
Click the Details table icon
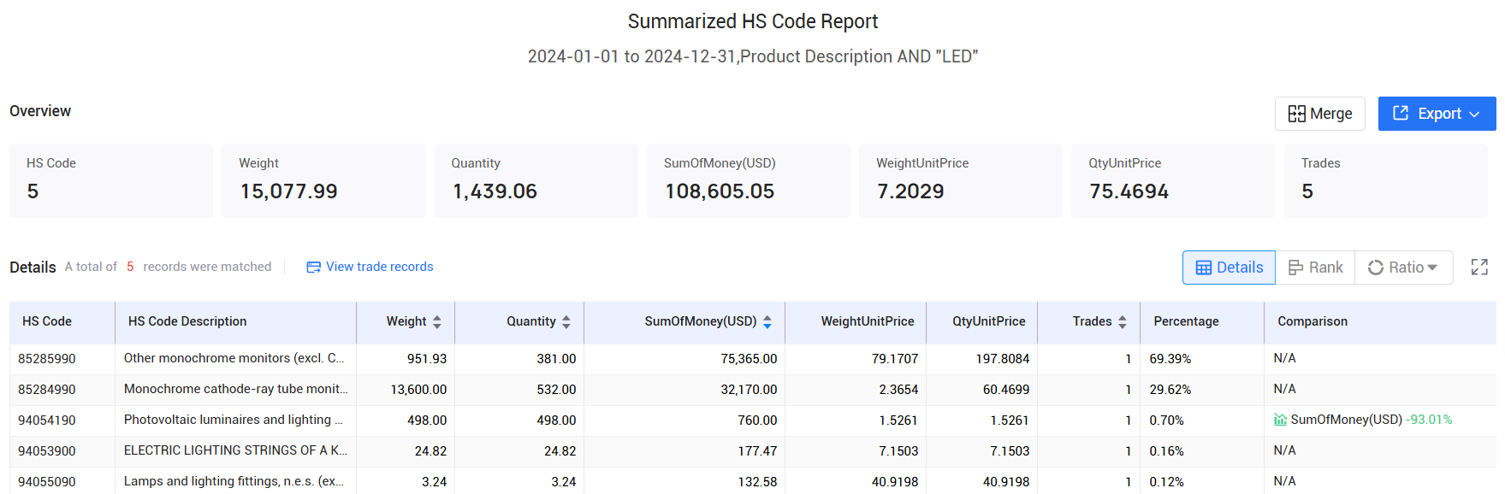click(x=1203, y=268)
